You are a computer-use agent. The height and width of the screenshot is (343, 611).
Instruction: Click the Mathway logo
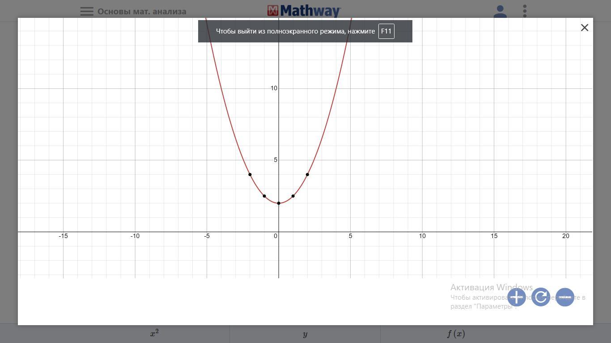click(x=304, y=11)
